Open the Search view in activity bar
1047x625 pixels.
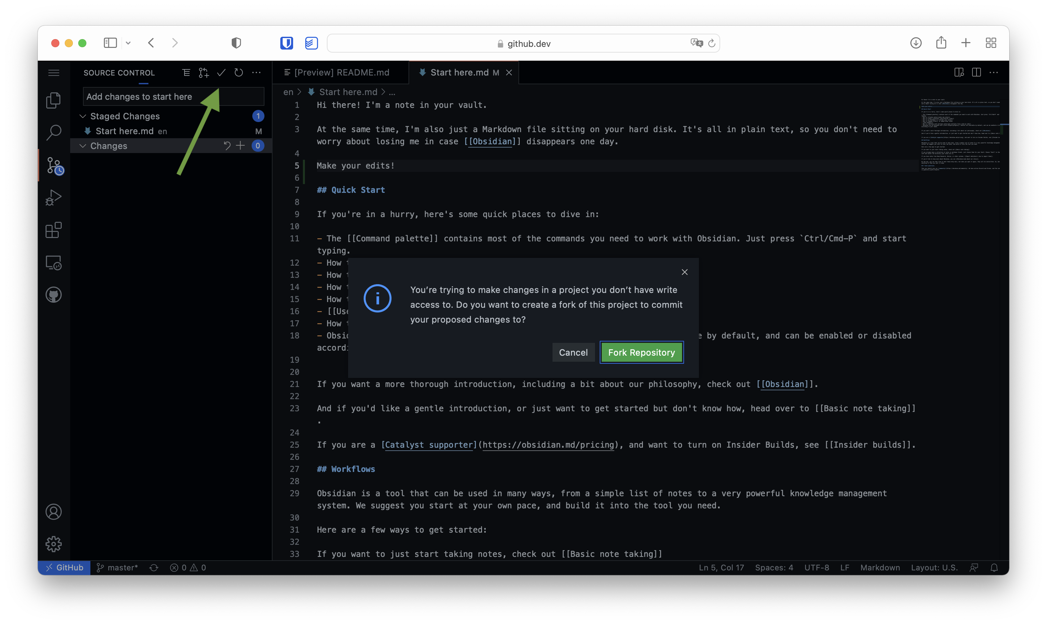pos(54,132)
